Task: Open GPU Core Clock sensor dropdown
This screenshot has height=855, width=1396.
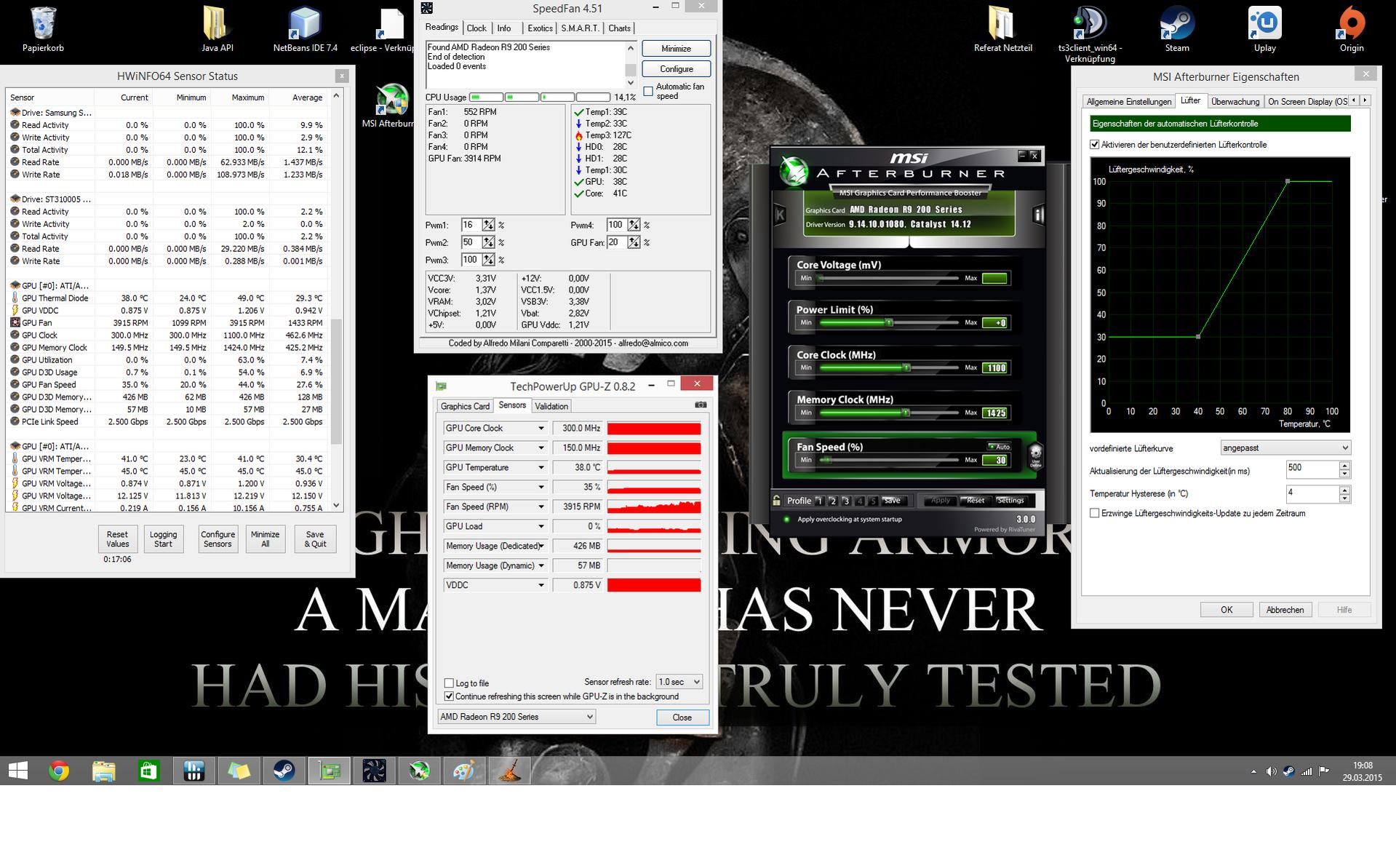Action: 541,428
